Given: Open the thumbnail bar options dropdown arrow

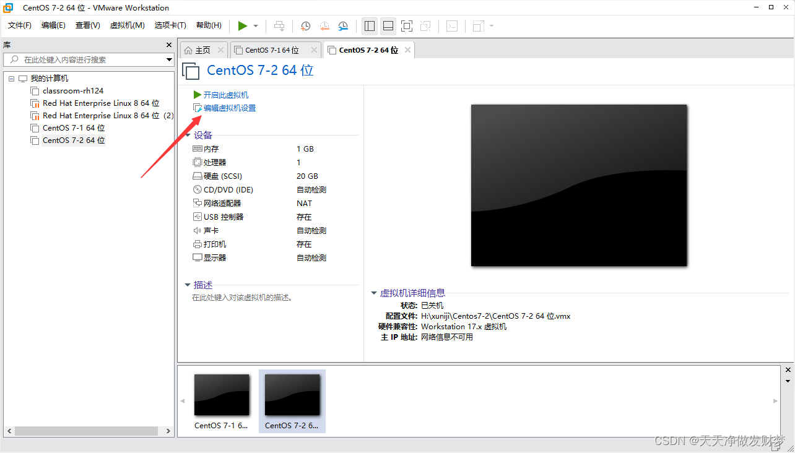Looking at the screenshot, I should [788, 380].
